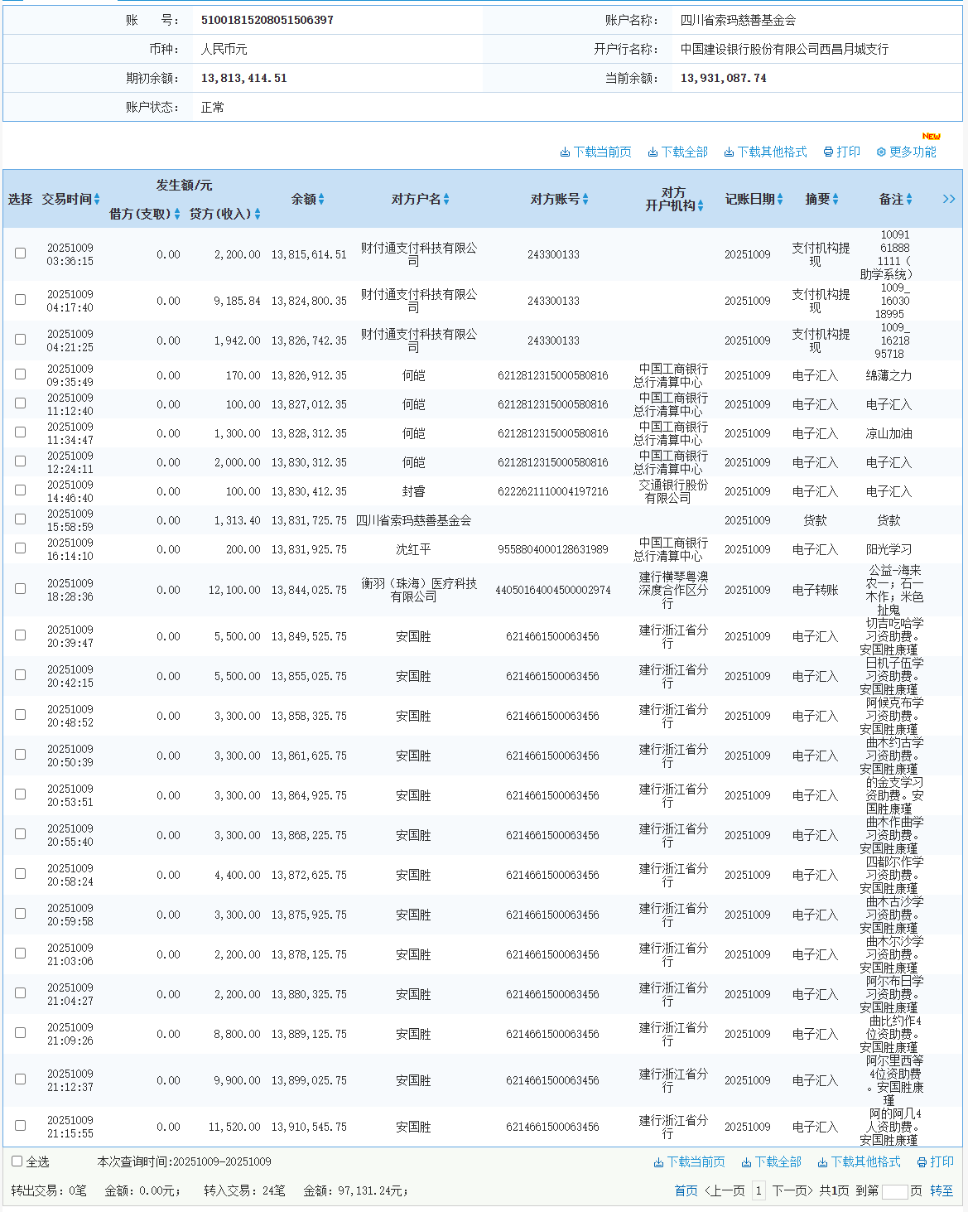Click the 首页 first page link
This screenshot has height=1212, width=968.
(686, 1190)
